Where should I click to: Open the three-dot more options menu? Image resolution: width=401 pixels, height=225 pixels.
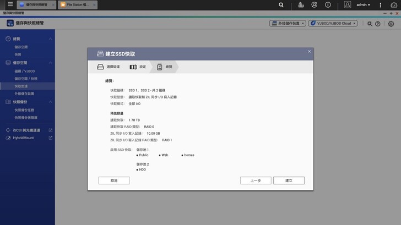pos(380,5)
